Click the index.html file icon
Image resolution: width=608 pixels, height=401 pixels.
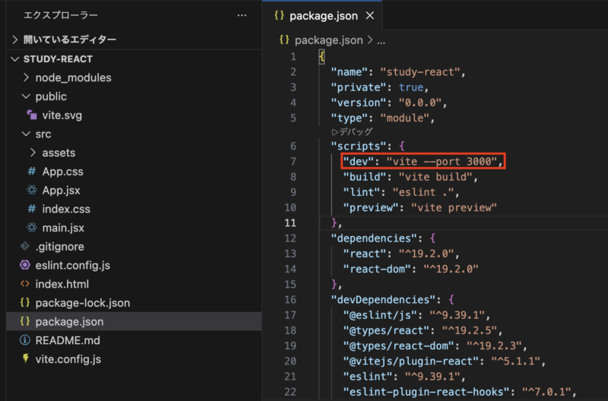click(24, 284)
